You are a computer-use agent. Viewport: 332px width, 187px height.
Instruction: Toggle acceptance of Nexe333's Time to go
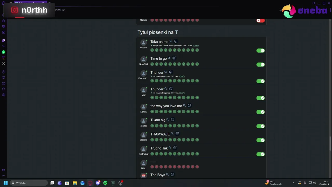[260, 65]
